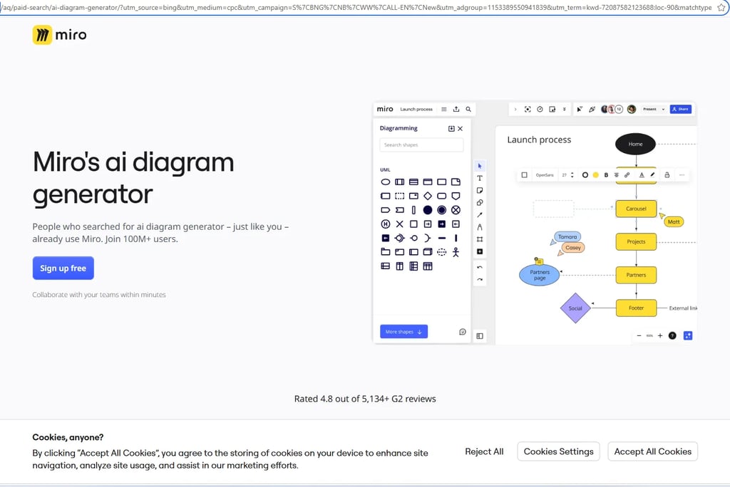Select the Sticky note tool
The image size is (730, 487).
(x=480, y=190)
